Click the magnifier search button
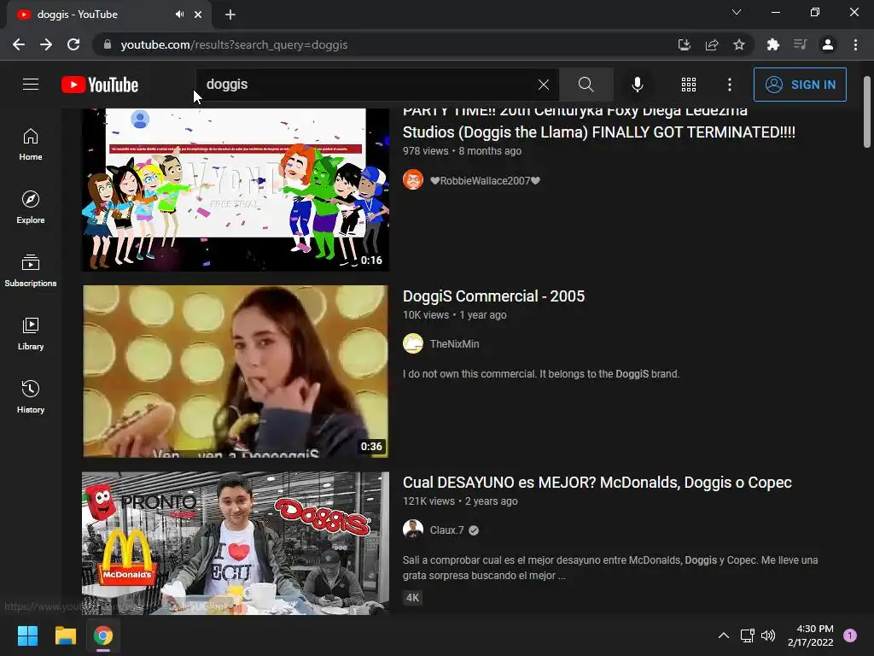This screenshot has width=874, height=656. click(x=586, y=85)
